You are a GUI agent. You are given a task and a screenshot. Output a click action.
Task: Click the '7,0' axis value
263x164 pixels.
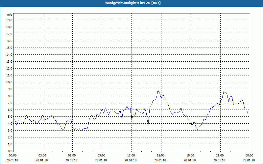pos(10,103)
